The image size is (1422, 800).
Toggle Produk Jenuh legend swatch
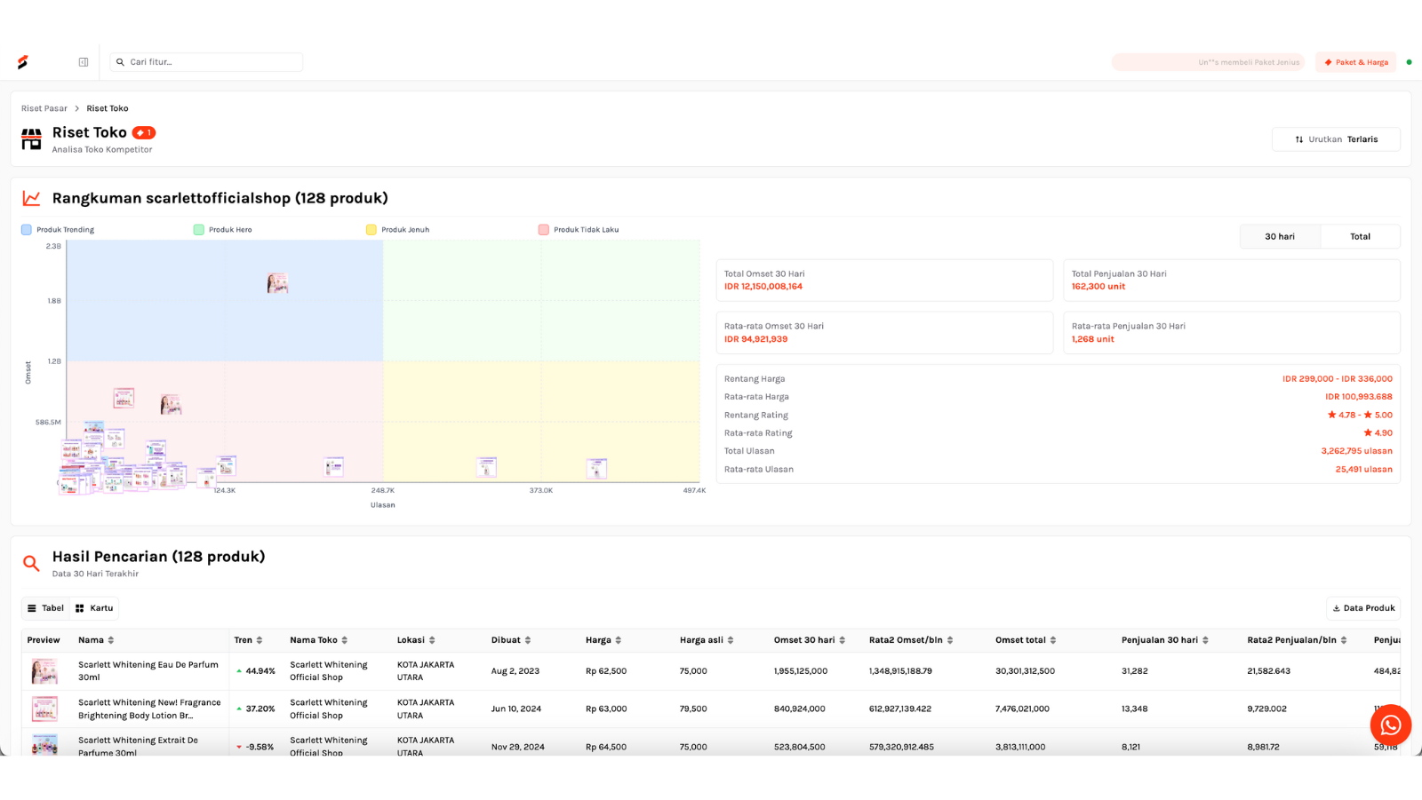[371, 230]
